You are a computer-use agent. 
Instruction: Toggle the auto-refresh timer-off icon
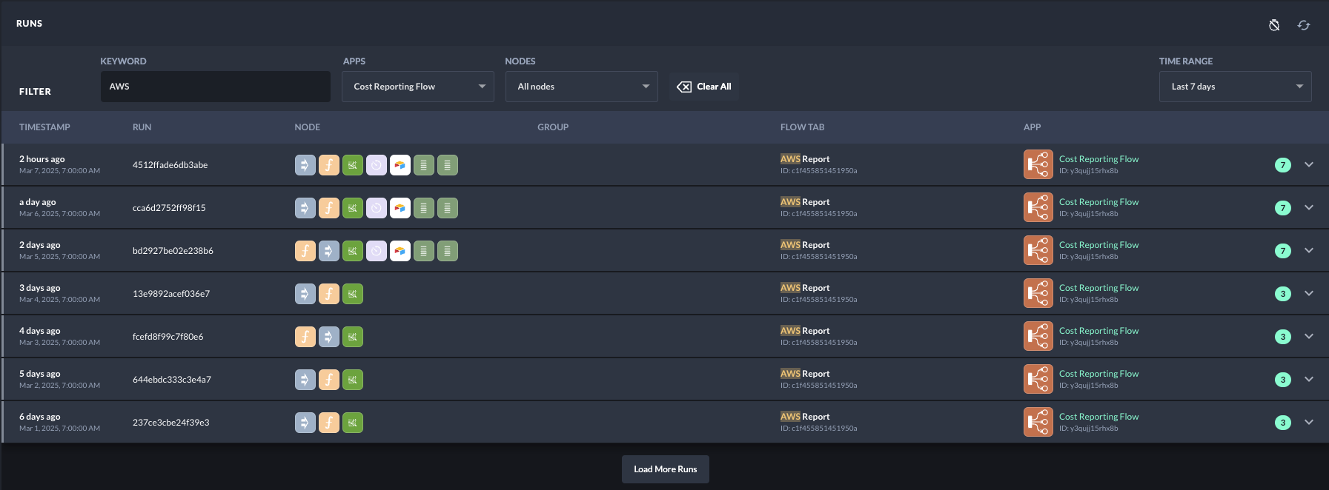(x=1274, y=25)
